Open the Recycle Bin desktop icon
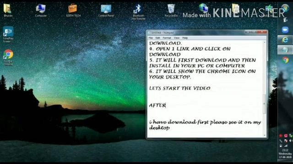 pos(171,10)
